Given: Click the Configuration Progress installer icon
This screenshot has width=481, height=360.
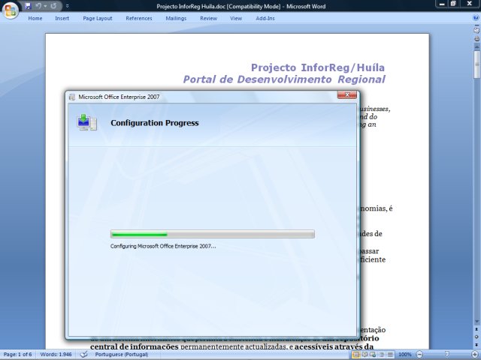Looking at the screenshot, I should point(87,122).
